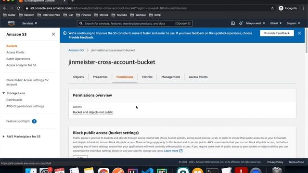Open the Random bookmarks folder
Screen dimensions: 308x173
point(26,15)
